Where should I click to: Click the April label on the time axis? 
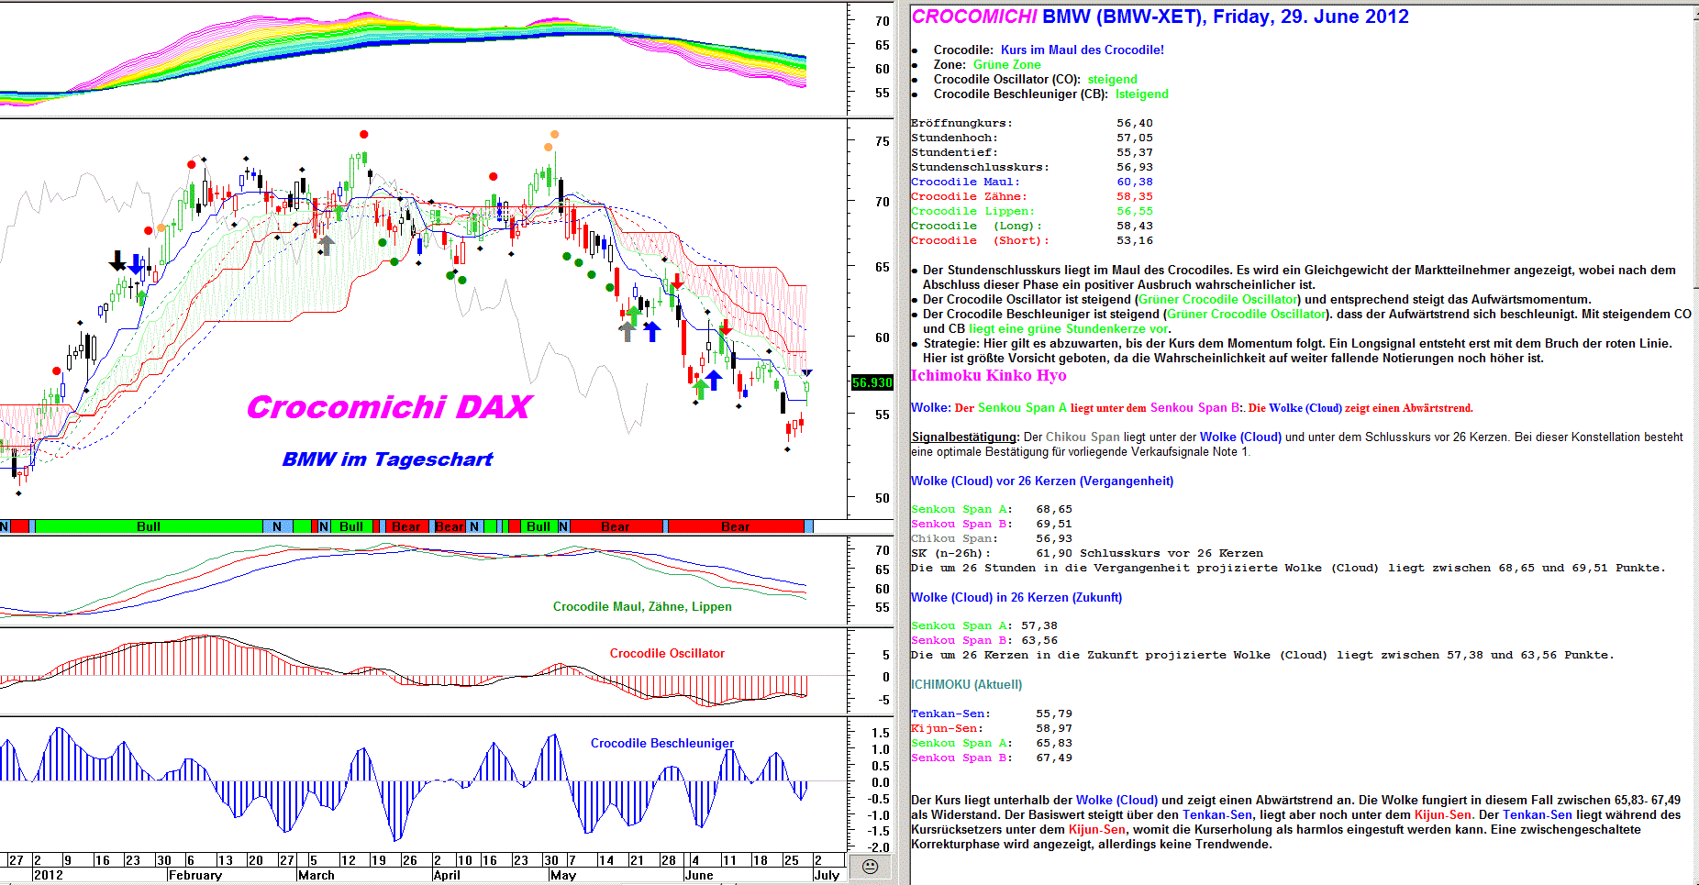click(447, 875)
